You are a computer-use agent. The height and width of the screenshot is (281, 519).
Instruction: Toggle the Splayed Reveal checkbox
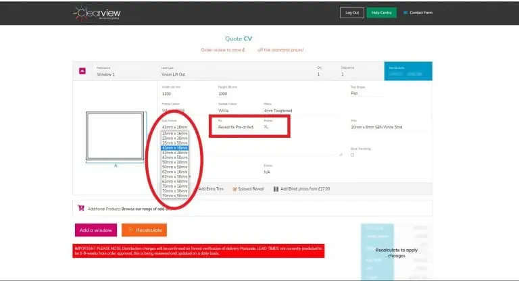click(235, 189)
